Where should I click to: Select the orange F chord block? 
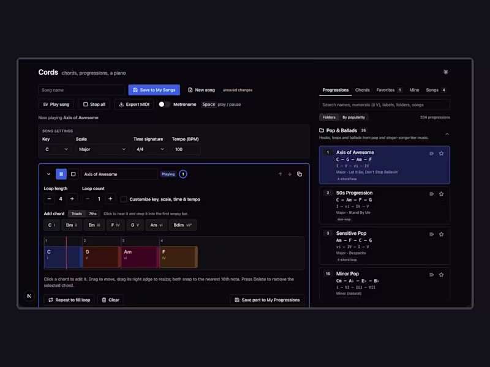click(179, 257)
